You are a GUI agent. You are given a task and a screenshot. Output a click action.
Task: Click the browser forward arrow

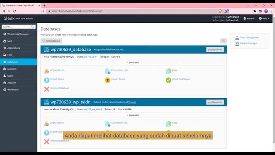(x=9, y=11)
